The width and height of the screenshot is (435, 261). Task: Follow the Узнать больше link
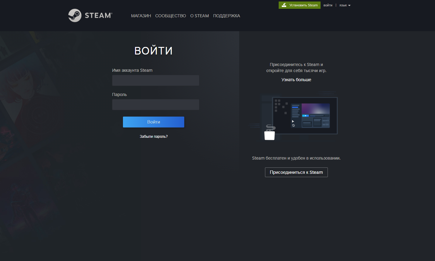pos(296,80)
